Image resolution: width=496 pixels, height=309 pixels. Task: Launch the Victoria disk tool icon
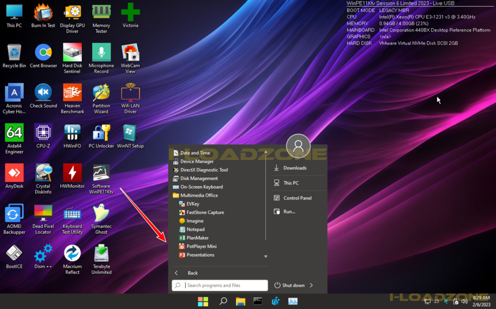[130, 16]
